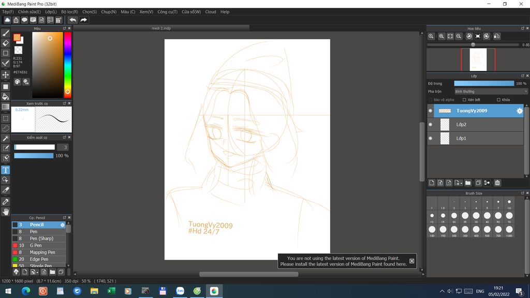
Task: Select the Bucket fill tool
Action: (x=5, y=97)
